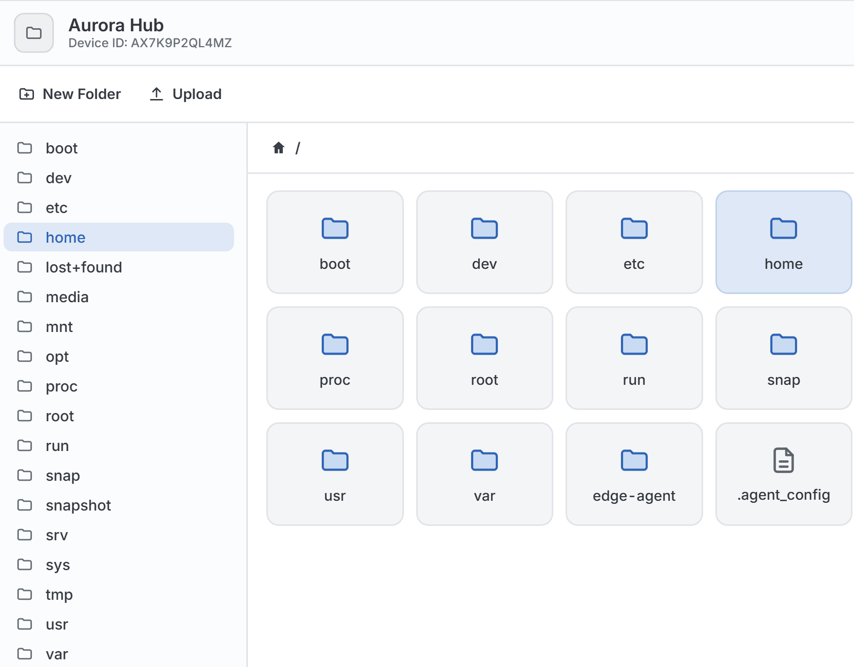Viewport: 854px width, 667px height.
Task: Click the Aurora Hub device folder icon
Action: 34,33
